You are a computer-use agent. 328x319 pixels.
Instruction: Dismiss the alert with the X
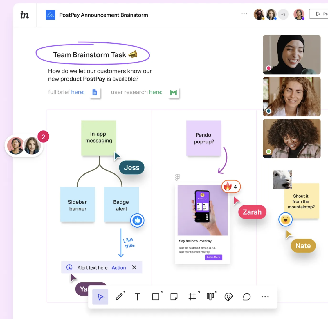coord(134,267)
